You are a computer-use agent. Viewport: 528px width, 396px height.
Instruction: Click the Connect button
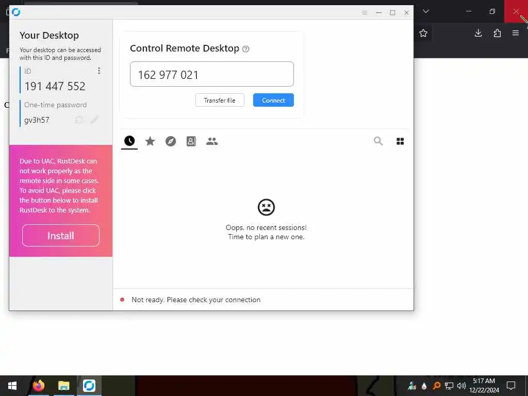coord(273,101)
